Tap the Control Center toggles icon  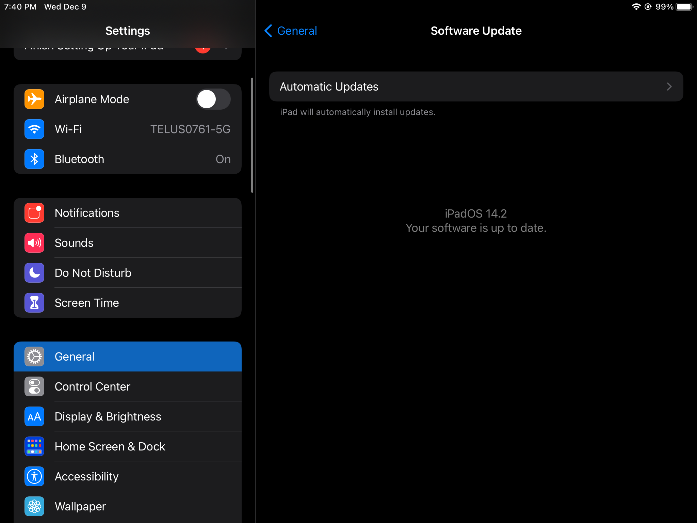pyautogui.click(x=34, y=386)
